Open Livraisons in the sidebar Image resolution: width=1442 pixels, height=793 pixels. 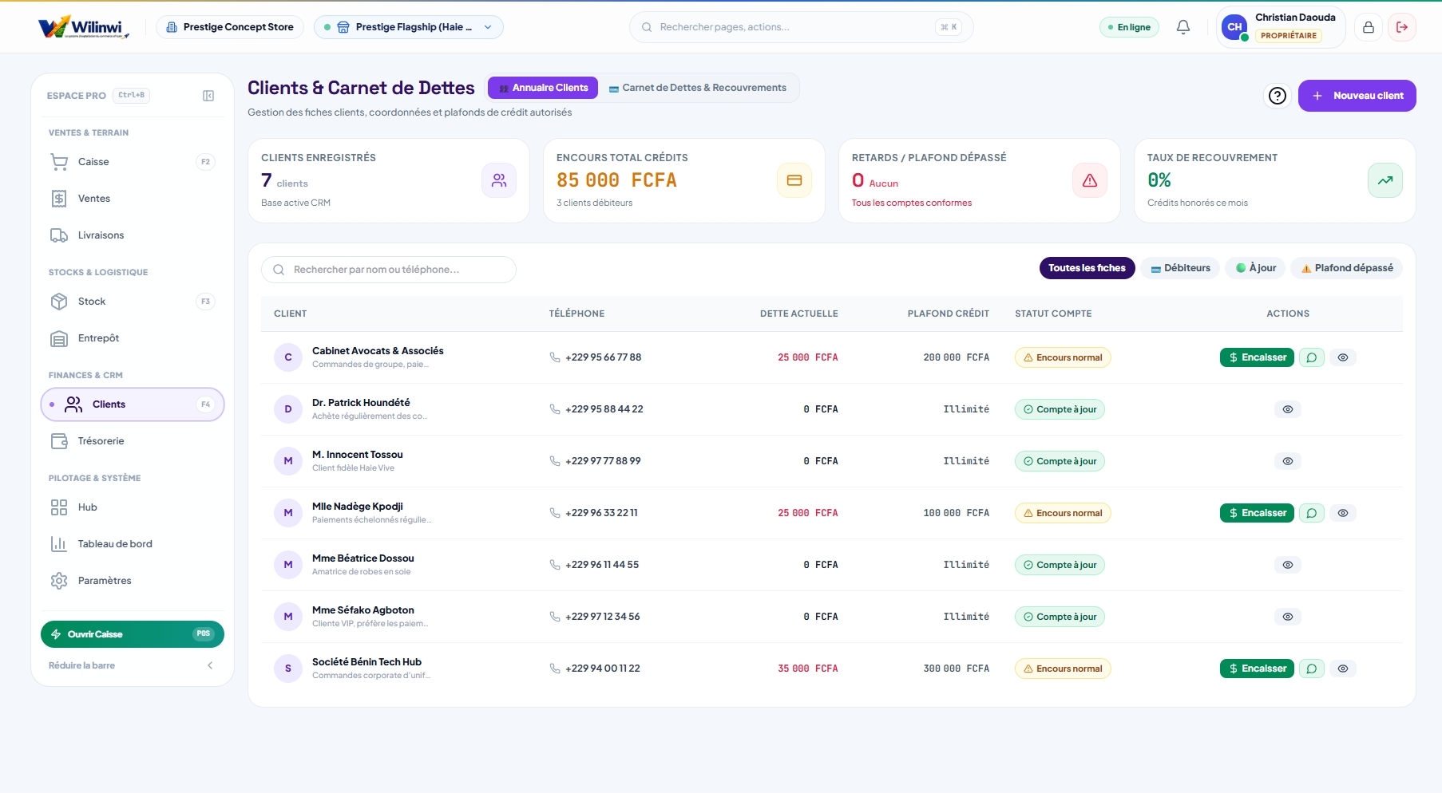tap(133, 235)
